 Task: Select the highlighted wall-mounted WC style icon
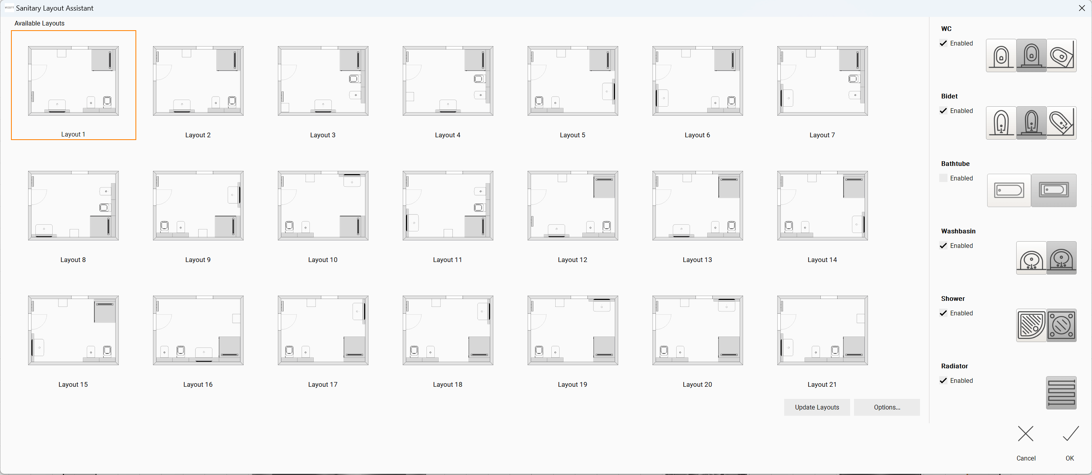[1031, 55]
